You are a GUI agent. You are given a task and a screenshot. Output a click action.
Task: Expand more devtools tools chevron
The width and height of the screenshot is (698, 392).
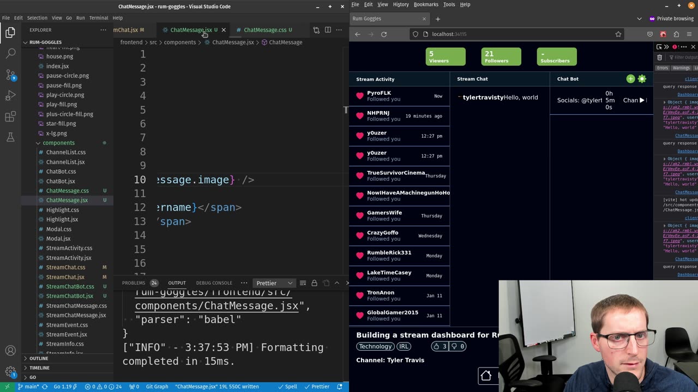pyautogui.click(x=666, y=47)
